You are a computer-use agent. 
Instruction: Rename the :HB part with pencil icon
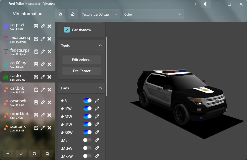coord(97,100)
